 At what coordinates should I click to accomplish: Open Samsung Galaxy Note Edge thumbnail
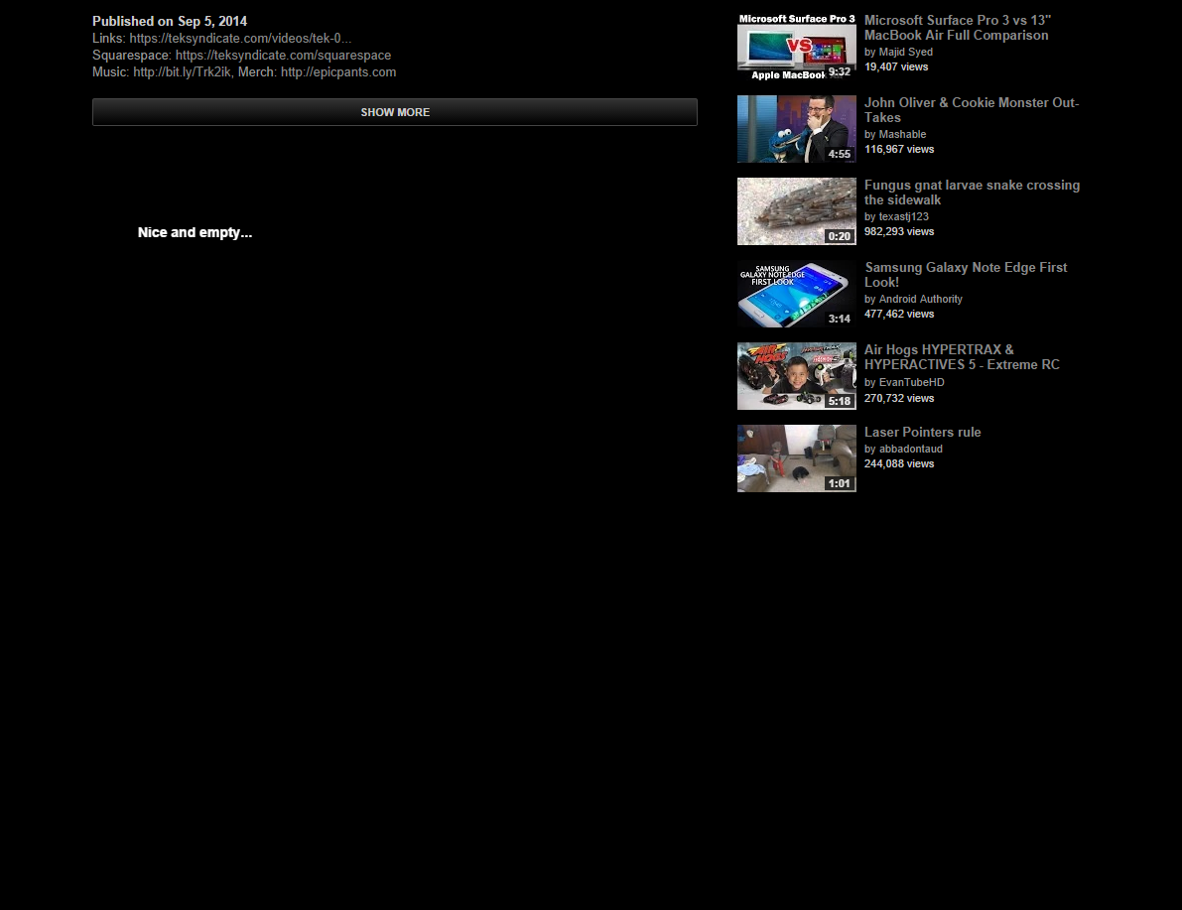tap(797, 294)
